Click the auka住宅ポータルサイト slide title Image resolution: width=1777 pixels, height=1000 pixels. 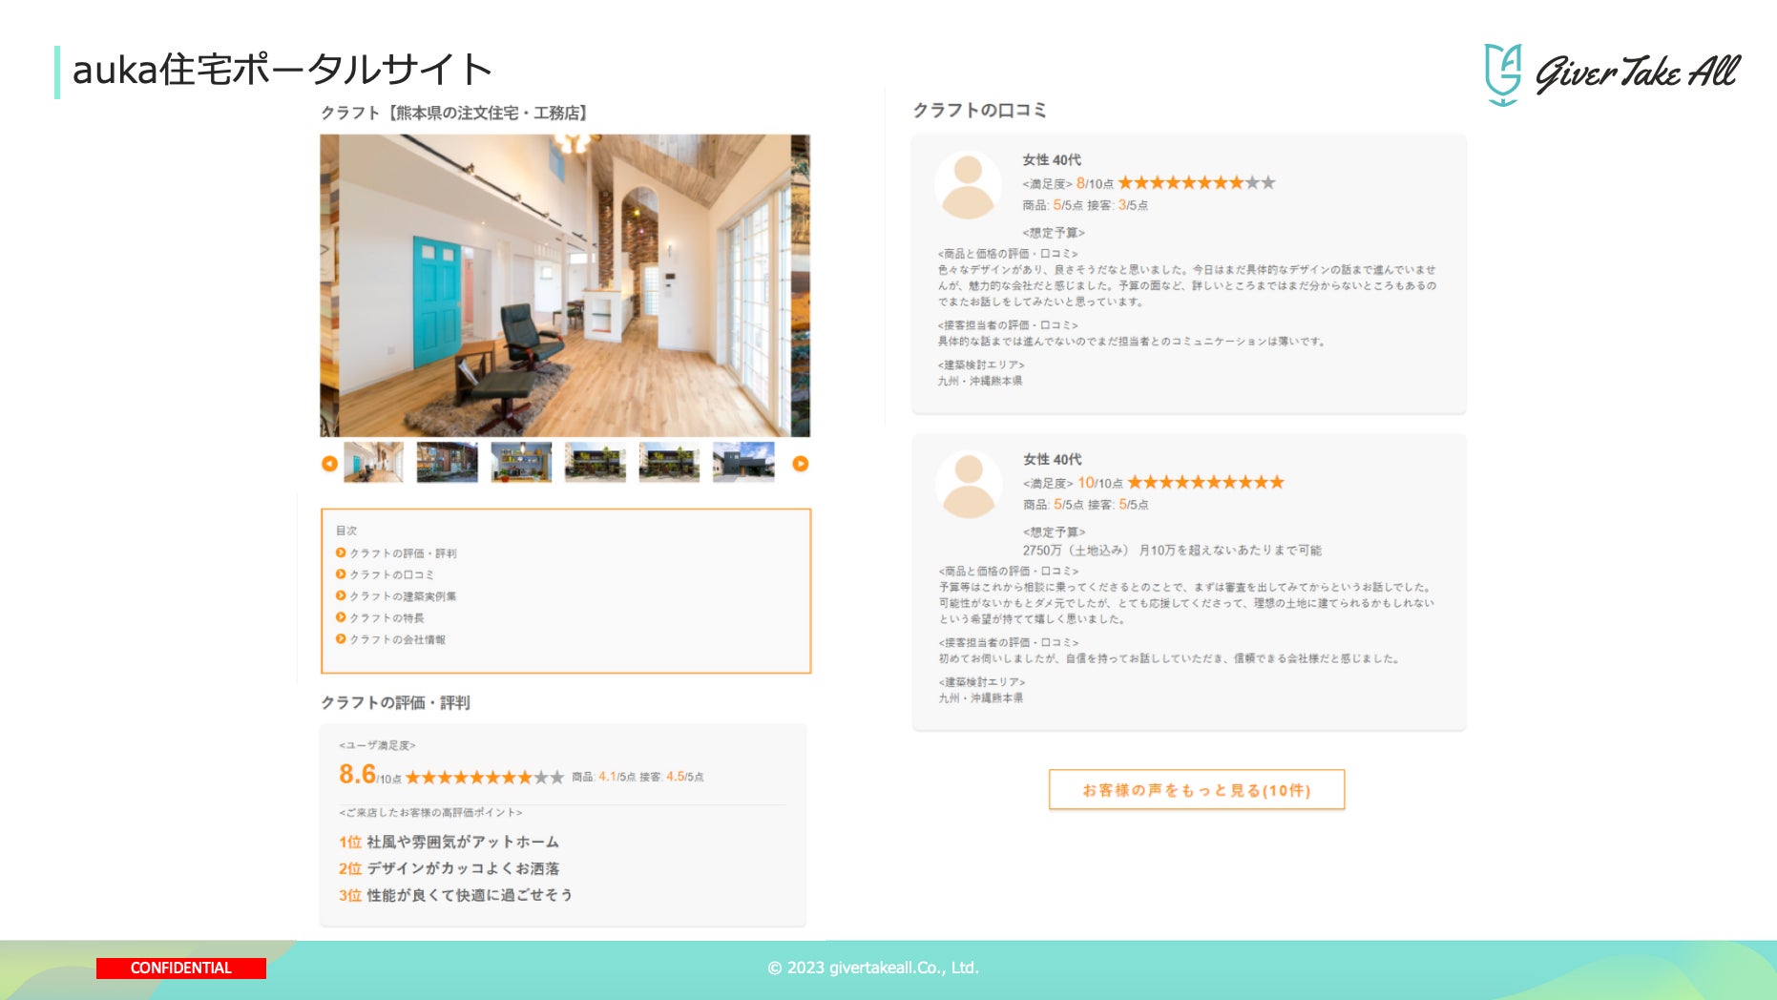tap(282, 70)
